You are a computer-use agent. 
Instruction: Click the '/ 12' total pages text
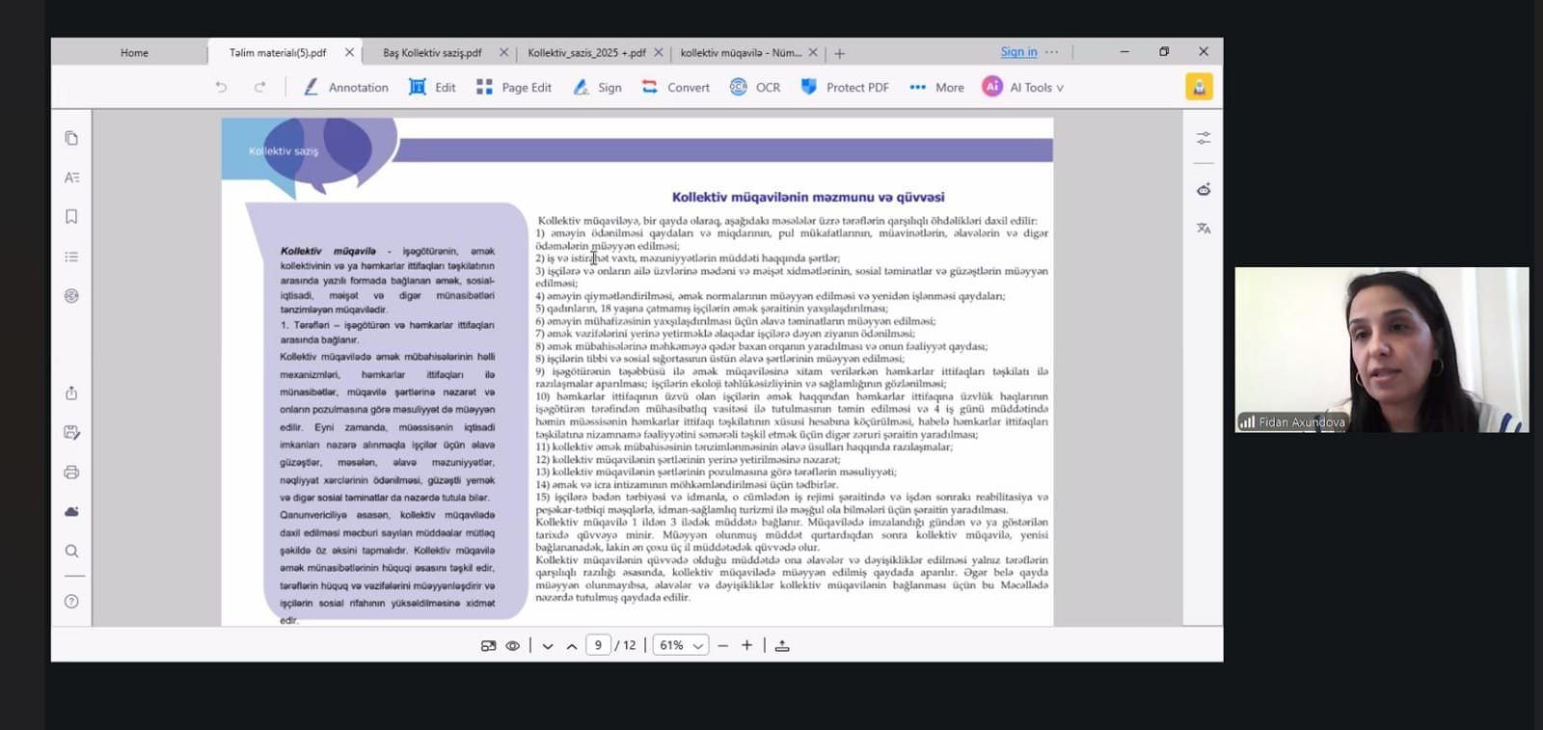pyautogui.click(x=626, y=646)
